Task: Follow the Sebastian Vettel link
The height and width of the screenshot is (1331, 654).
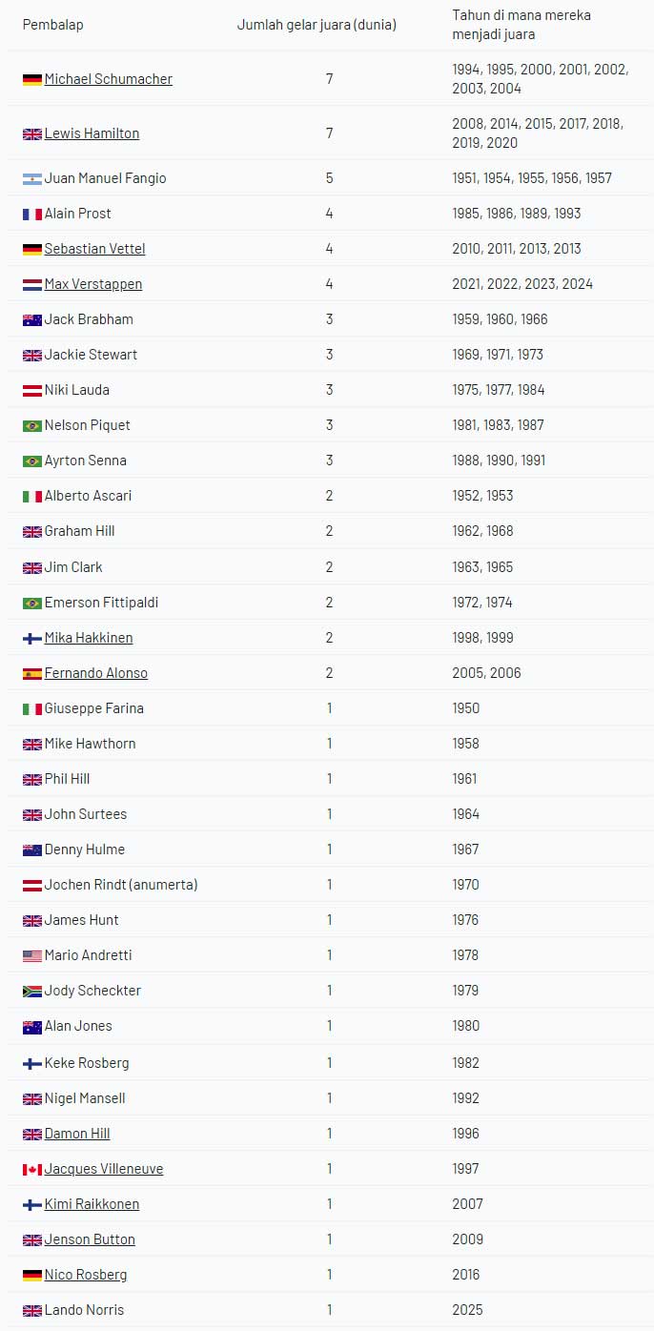Action: 94,249
